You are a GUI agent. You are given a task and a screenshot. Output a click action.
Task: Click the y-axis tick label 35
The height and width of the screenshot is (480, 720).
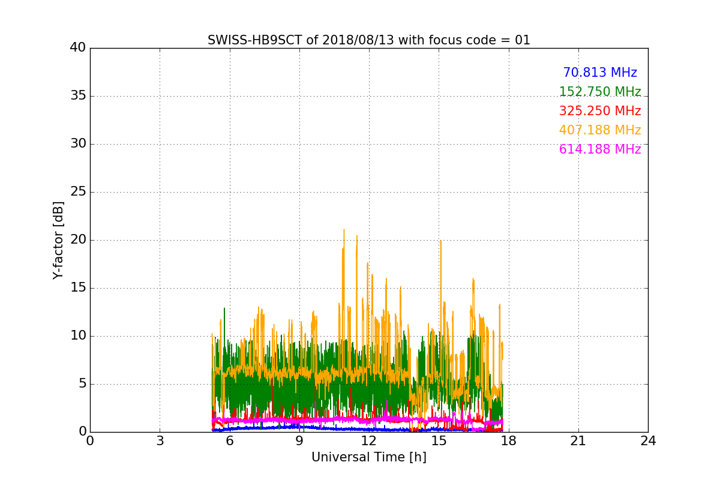(x=78, y=96)
